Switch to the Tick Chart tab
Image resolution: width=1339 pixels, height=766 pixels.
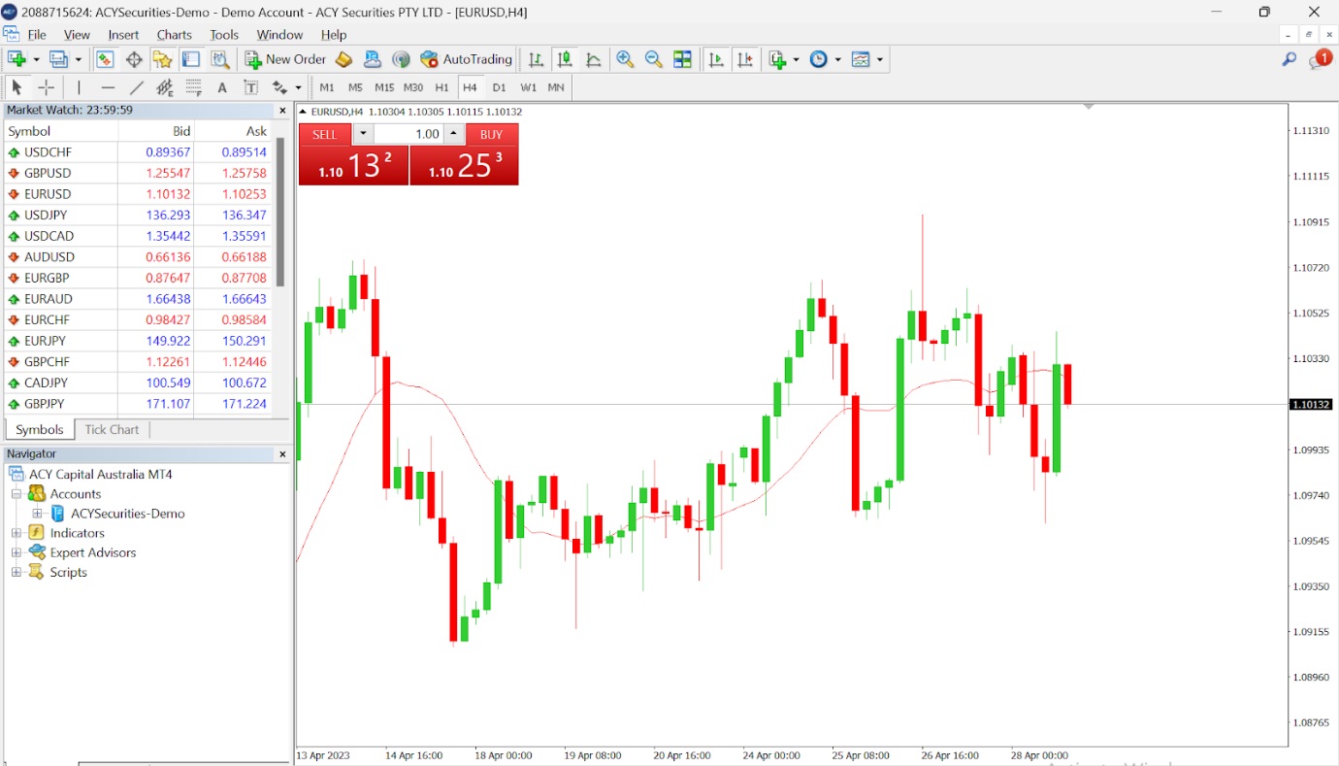click(112, 429)
